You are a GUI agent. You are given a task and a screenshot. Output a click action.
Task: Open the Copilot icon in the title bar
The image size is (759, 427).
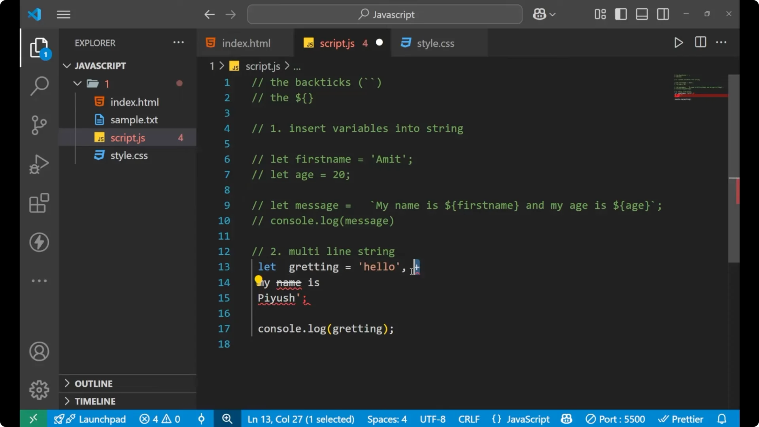540,14
